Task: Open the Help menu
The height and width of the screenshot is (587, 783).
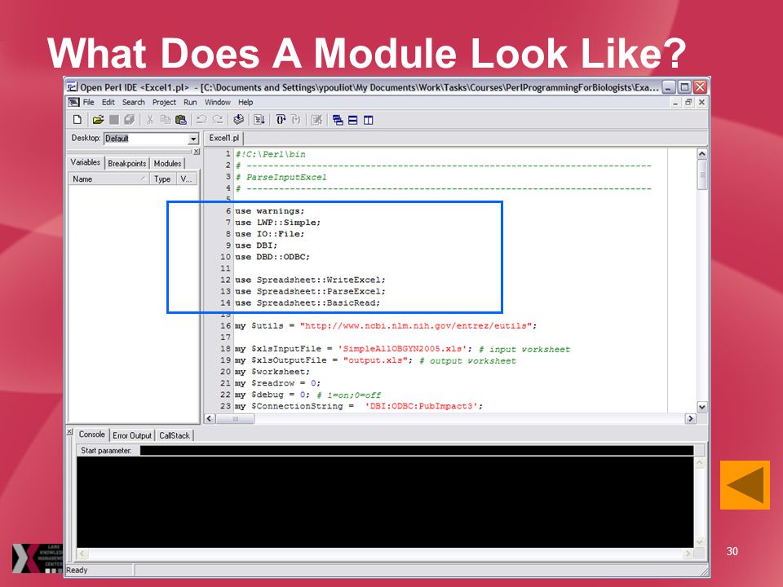Action: pos(246,103)
